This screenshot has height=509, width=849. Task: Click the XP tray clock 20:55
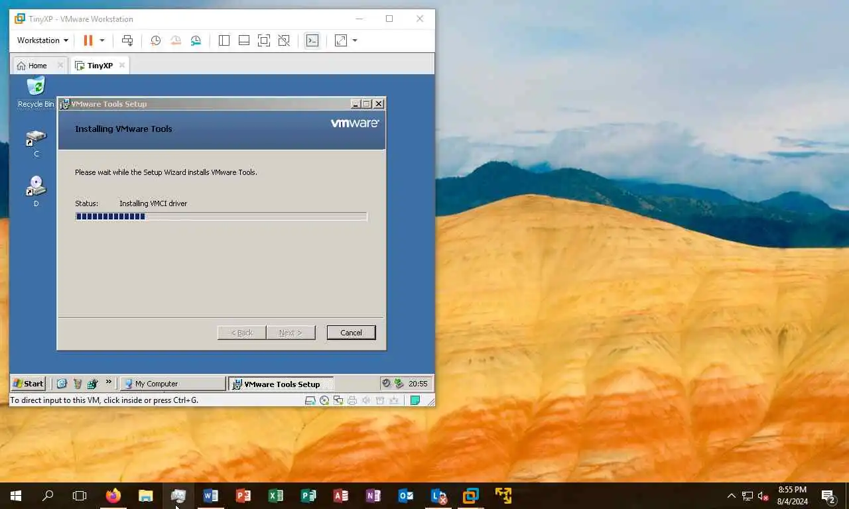pyautogui.click(x=418, y=383)
